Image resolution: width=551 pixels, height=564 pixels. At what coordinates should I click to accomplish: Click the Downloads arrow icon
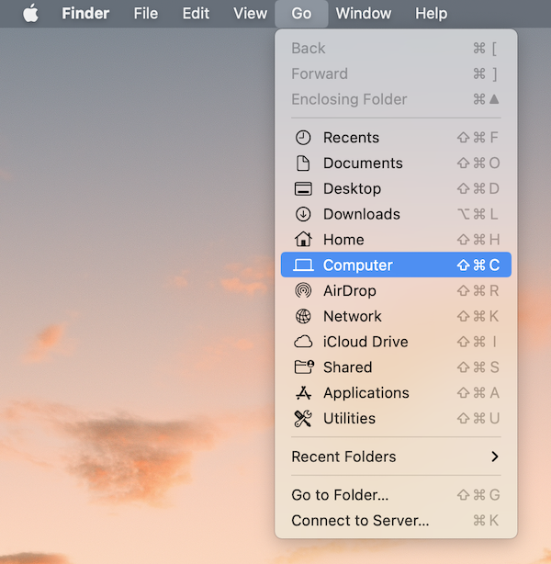click(x=303, y=214)
